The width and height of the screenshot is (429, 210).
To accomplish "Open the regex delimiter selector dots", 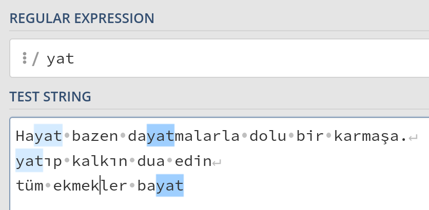I will click(x=24, y=58).
